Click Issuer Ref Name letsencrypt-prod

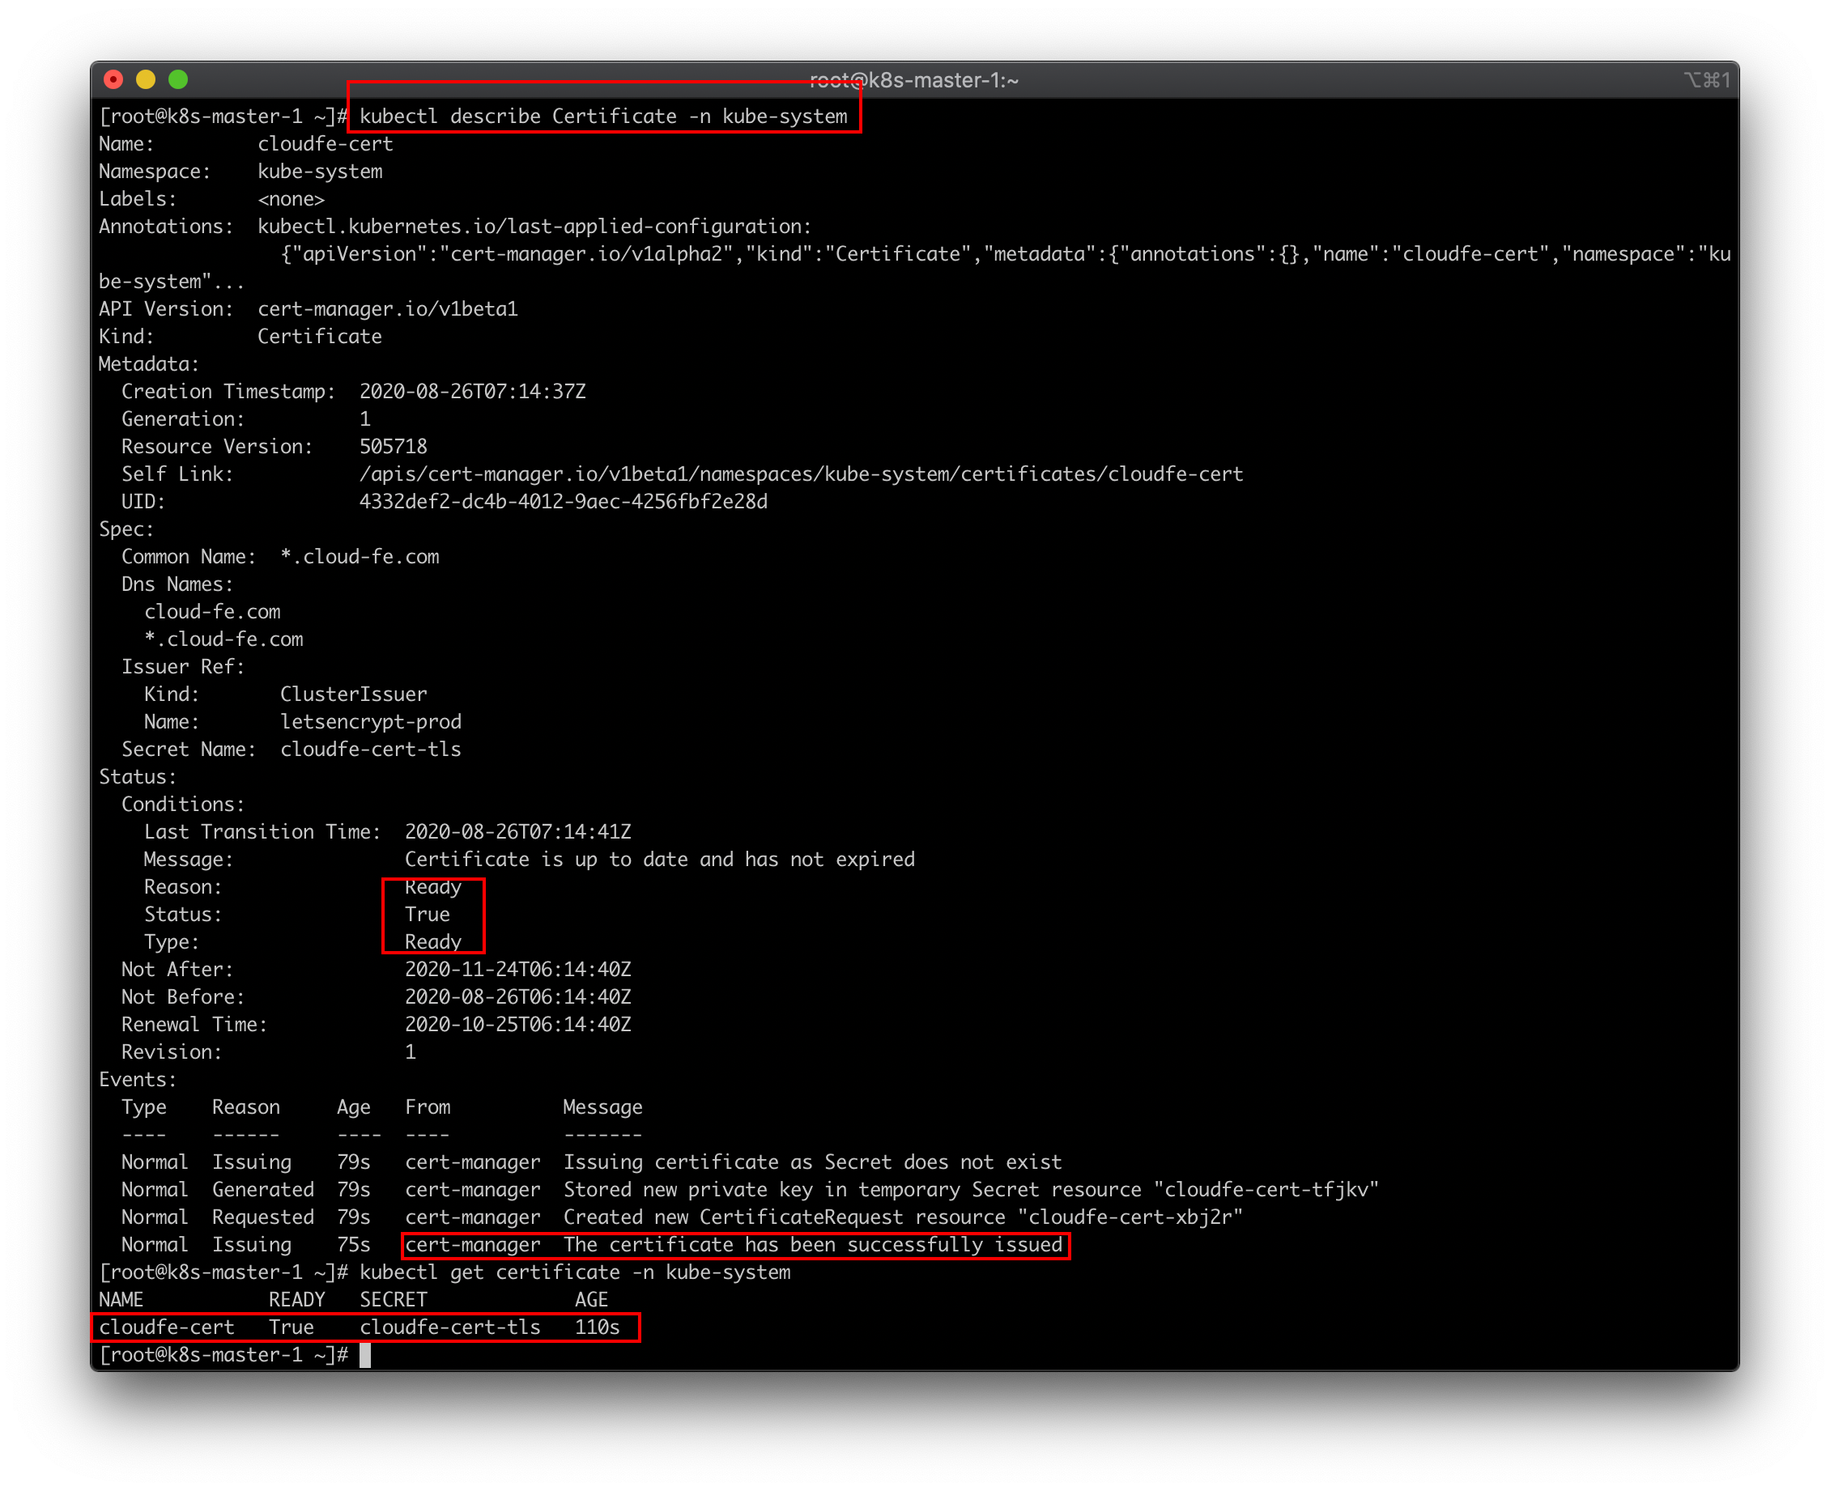point(370,721)
